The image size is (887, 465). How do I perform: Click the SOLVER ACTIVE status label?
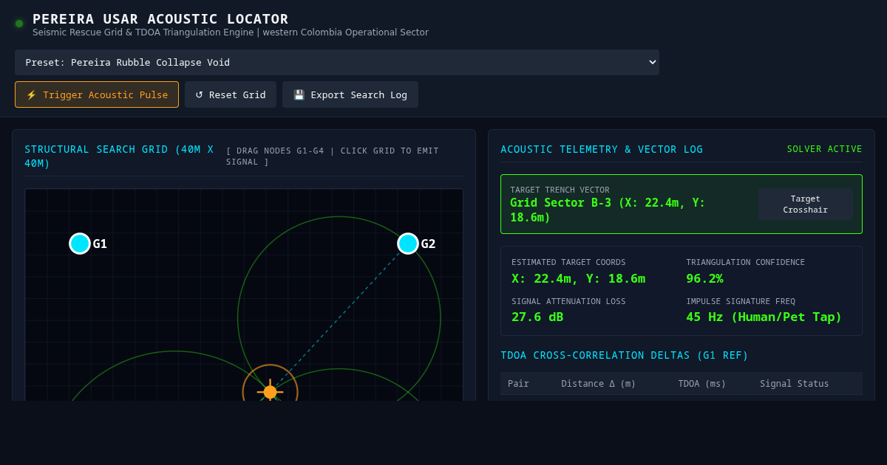coord(824,149)
